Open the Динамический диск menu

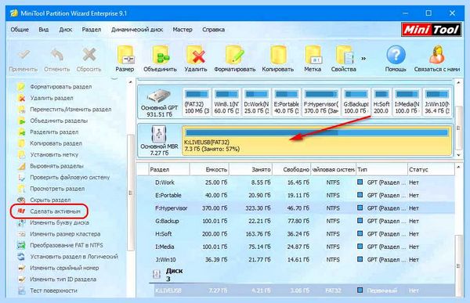(137, 30)
